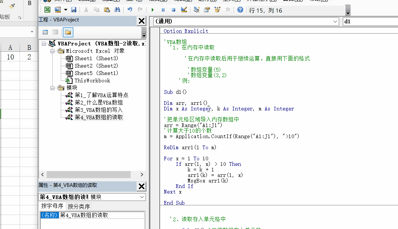Image resolution: width=398 pixels, height=229 pixels.
Task: Switch to 按字母序 tab
Action: [52, 206]
